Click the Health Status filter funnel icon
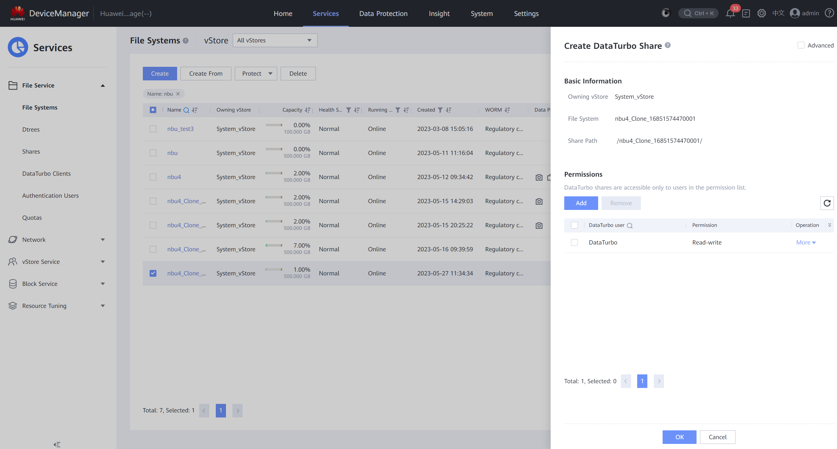 (x=348, y=110)
